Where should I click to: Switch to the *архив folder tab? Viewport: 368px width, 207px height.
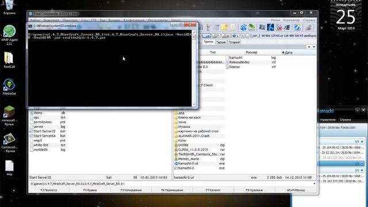coord(221,42)
